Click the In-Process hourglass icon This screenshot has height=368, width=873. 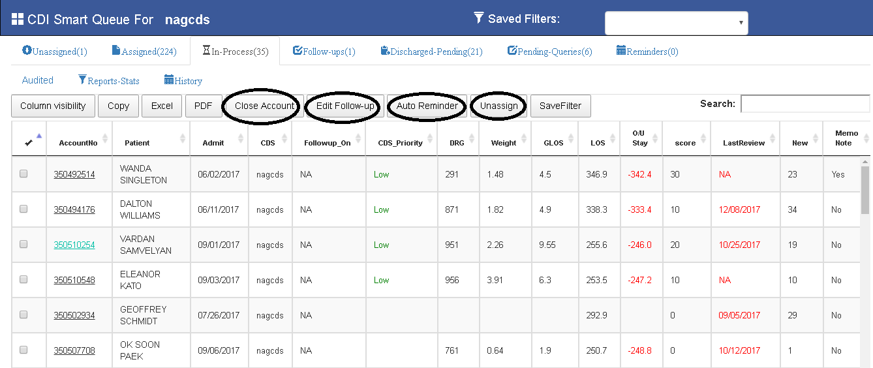coord(206,50)
